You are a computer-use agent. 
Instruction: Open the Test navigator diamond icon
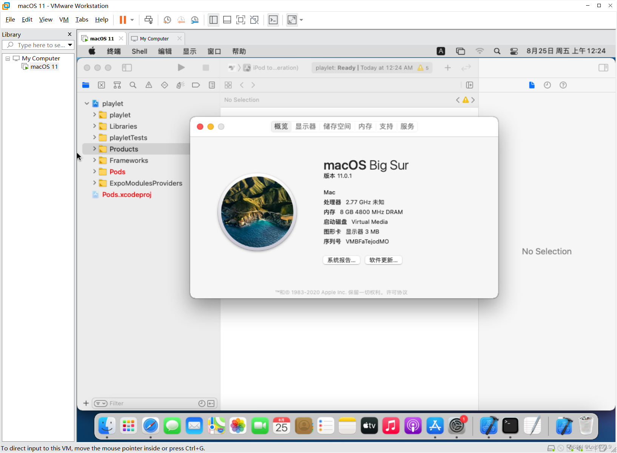pyautogui.click(x=165, y=85)
